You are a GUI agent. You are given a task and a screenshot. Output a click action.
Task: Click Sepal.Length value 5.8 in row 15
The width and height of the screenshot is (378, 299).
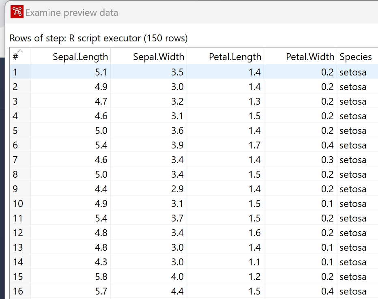[x=101, y=277]
